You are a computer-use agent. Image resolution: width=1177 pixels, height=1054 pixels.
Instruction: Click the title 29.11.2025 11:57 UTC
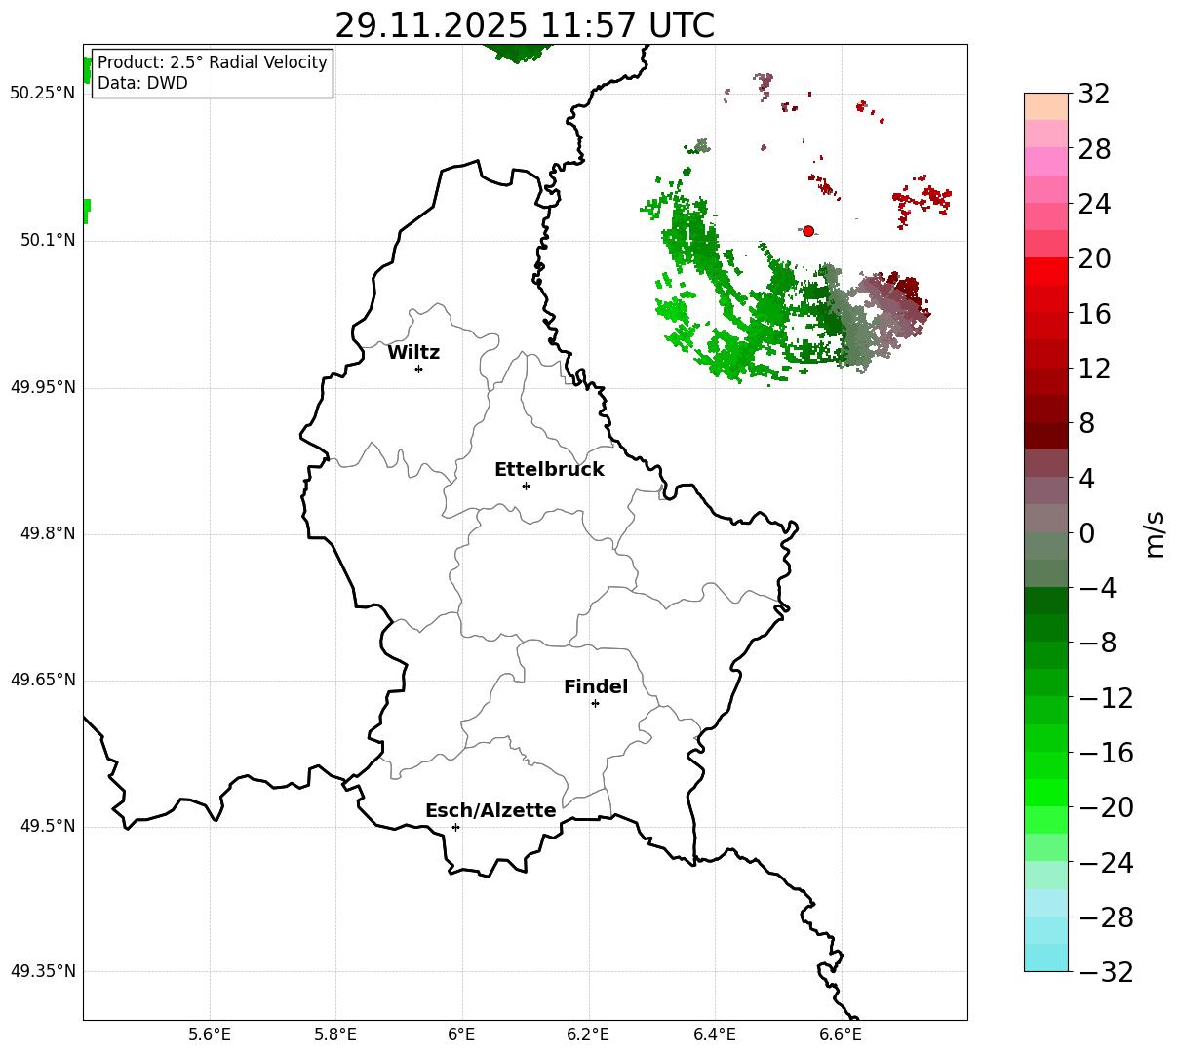[525, 25]
